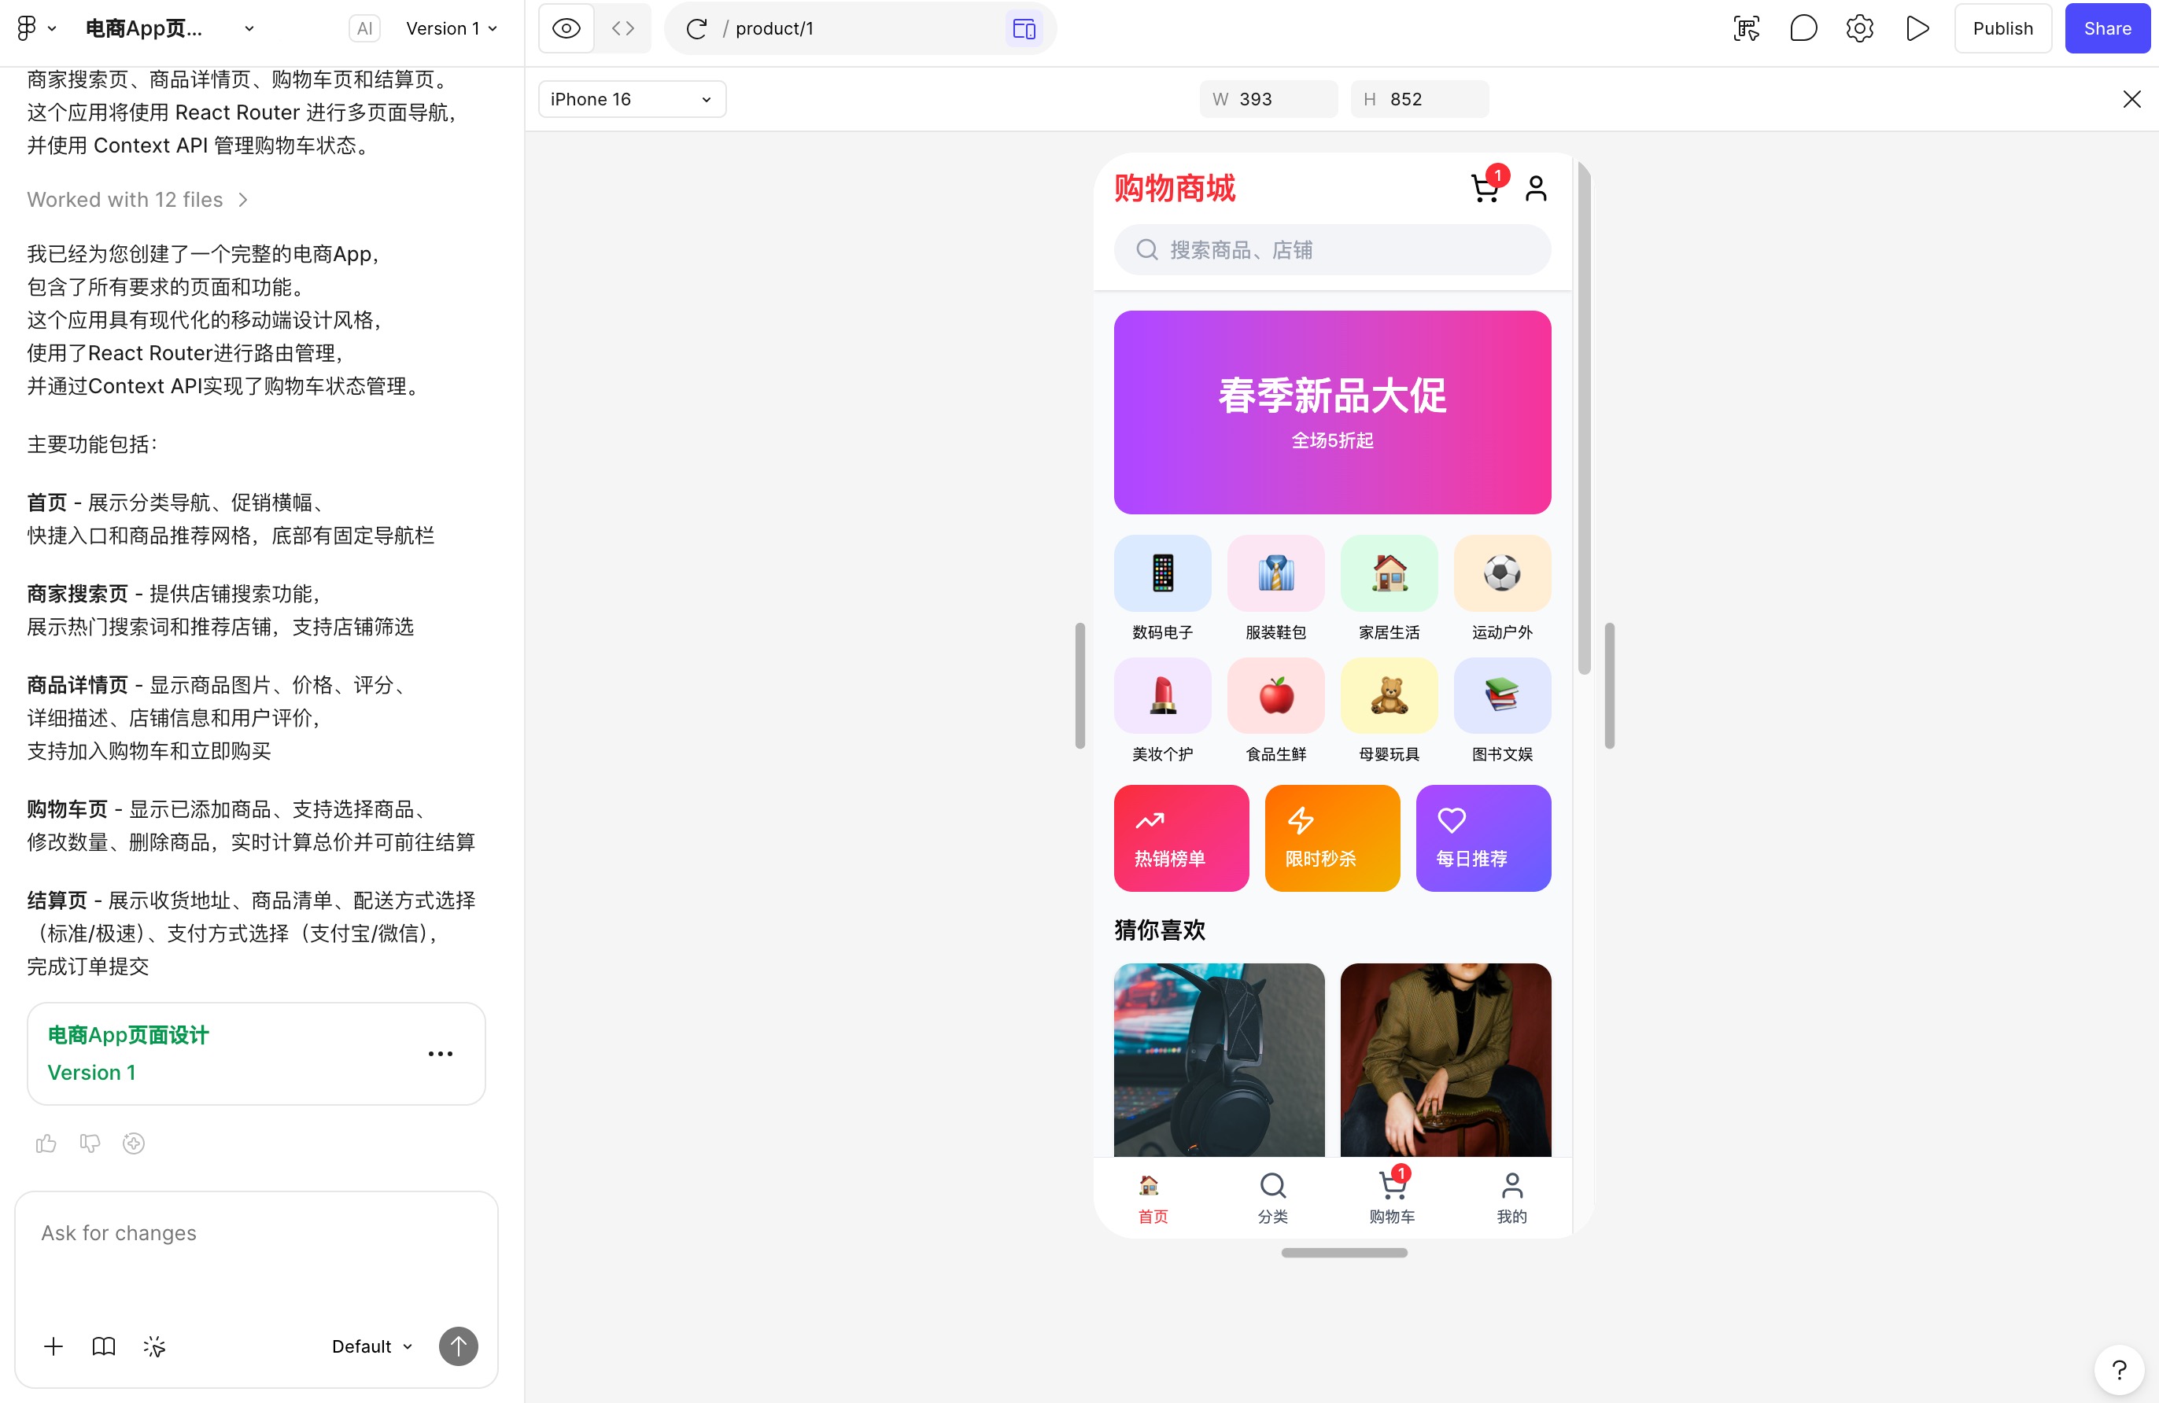2159x1403 pixels.
Task: Open the library book icon
Action: click(x=105, y=1347)
